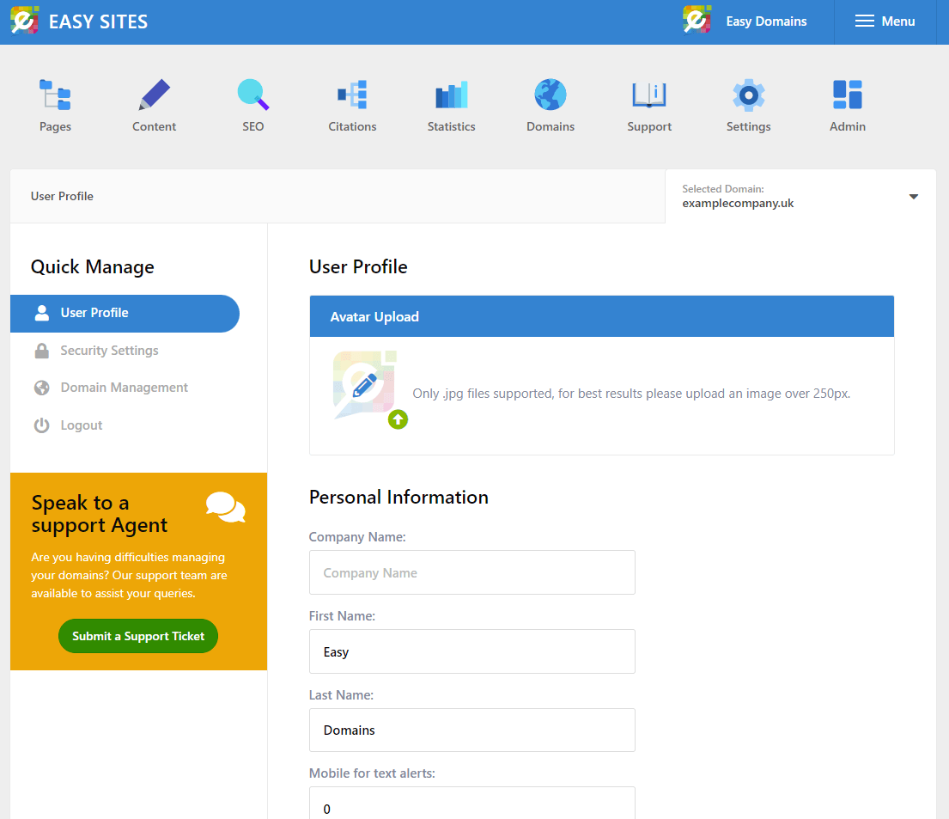Click the "Only .jpg files supported" note

pos(631,394)
